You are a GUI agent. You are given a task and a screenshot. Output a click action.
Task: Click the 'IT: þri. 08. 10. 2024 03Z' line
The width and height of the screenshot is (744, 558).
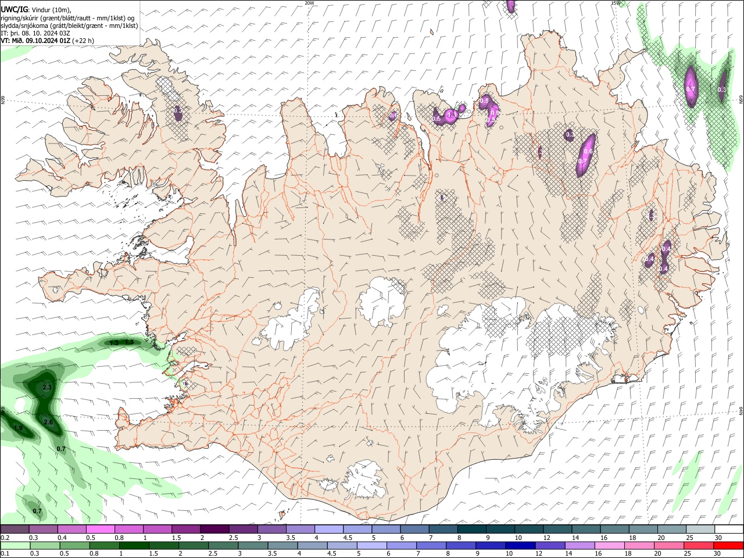point(35,33)
